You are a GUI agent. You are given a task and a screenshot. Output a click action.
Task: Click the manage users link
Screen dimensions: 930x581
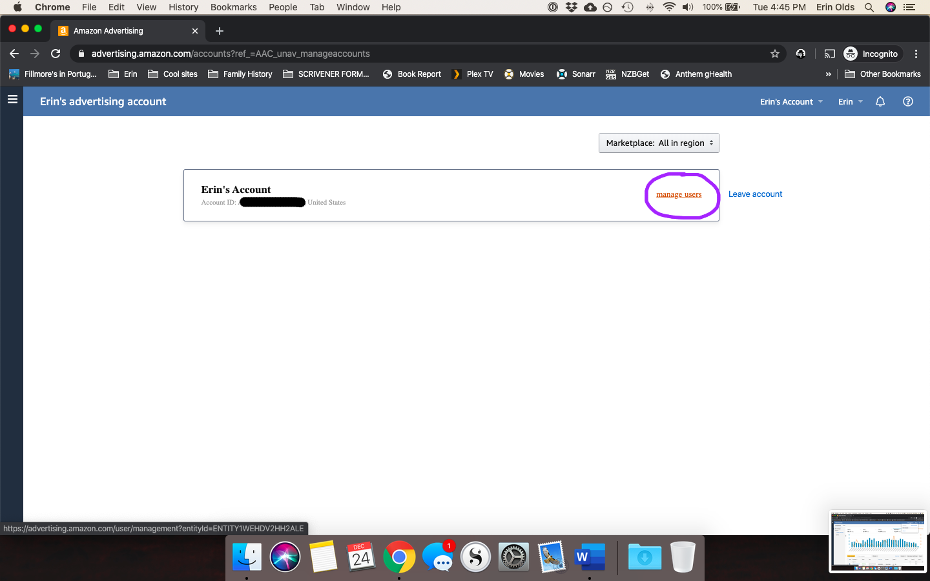679,194
